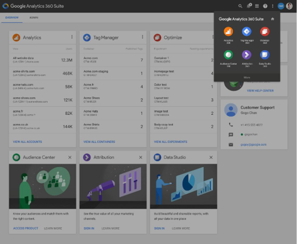Screen dimensions: 297x244
Task: Launch Optimize 360 from the popup
Action: 265,35
